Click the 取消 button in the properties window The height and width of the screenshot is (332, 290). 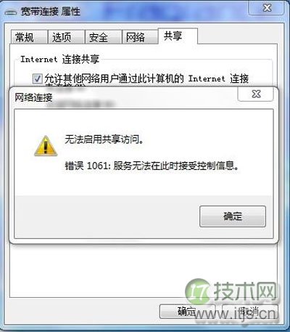click(x=250, y=311)
